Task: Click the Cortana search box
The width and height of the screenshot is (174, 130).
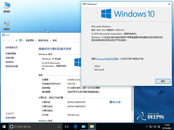Action: point(33,126)
